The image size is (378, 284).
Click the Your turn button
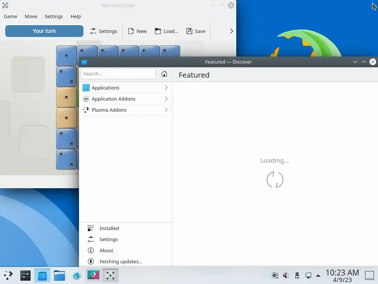tap(44, 31)
